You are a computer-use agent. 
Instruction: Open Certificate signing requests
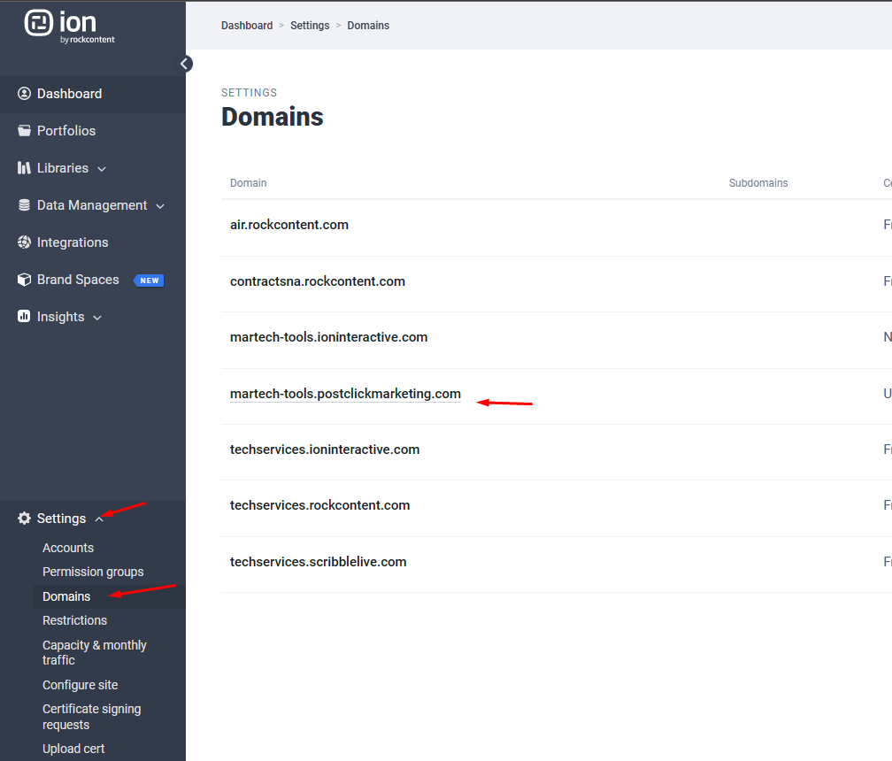tap(92, 717)
